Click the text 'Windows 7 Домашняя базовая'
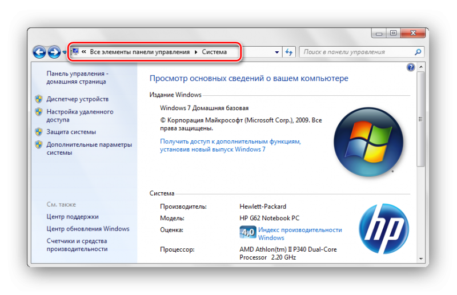457x295 pixels. 205,108
